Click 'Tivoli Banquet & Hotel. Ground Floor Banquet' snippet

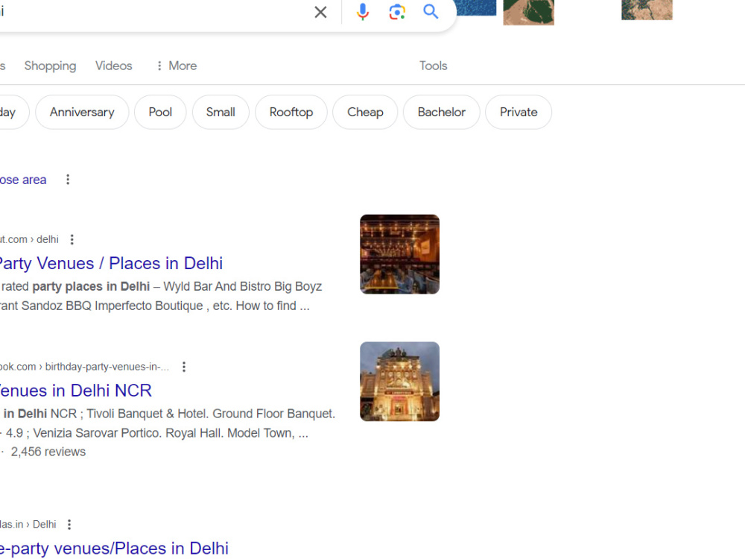(x=211, y=414)
